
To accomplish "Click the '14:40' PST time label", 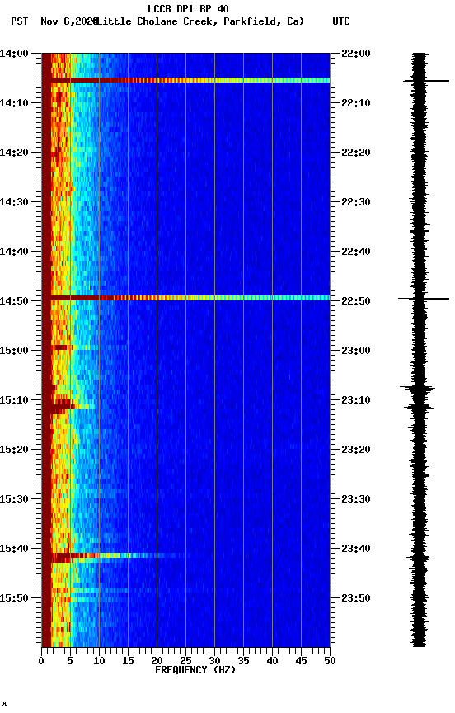I will (14, 252).
